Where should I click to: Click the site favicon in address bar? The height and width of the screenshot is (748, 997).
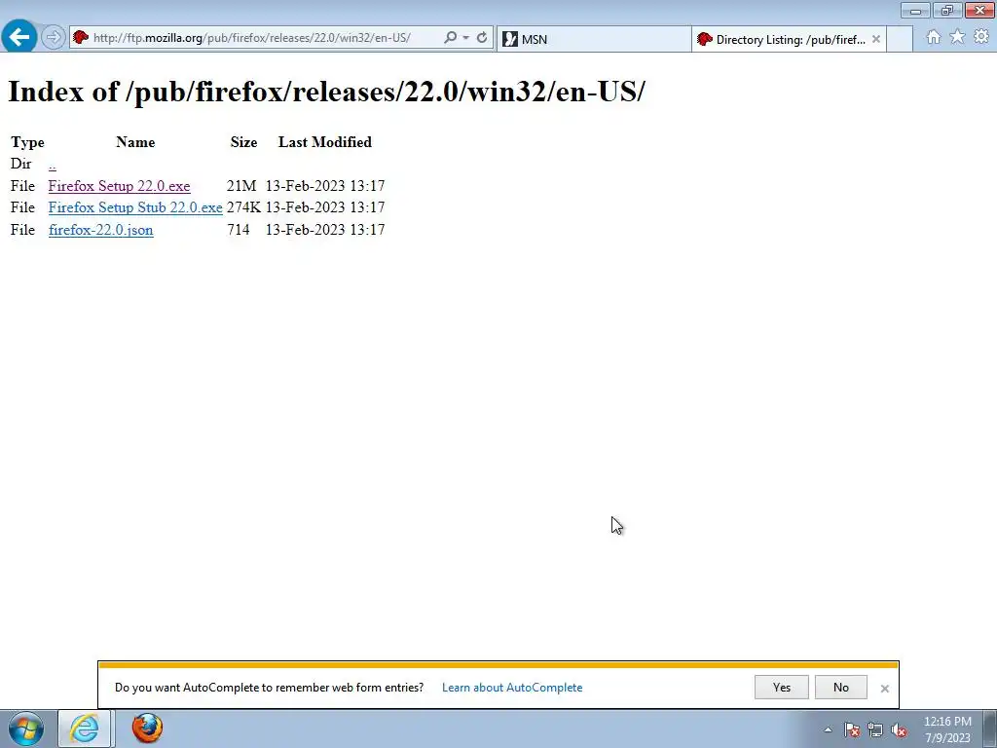click(81, 38)
